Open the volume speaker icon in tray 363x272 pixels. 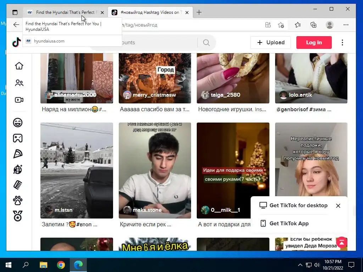pyautogui.click(x=317, y=265)
